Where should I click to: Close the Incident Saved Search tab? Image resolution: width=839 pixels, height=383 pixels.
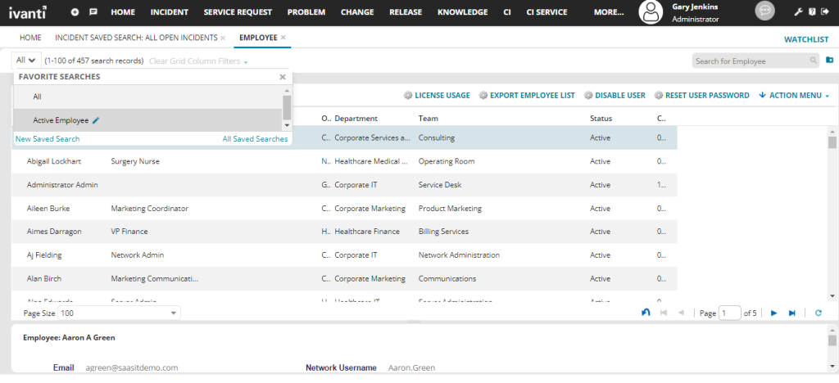[x=223, y=38]
